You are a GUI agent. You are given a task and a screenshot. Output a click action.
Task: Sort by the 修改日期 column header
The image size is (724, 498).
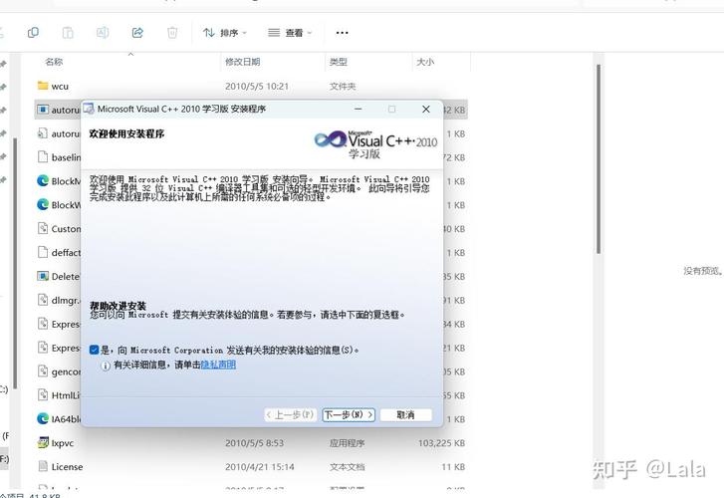point(242,62)
